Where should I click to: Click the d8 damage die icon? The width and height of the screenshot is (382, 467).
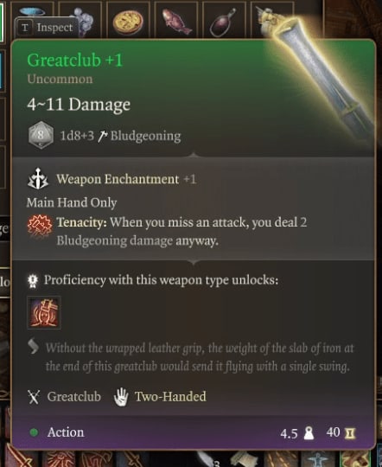(41, 135)
